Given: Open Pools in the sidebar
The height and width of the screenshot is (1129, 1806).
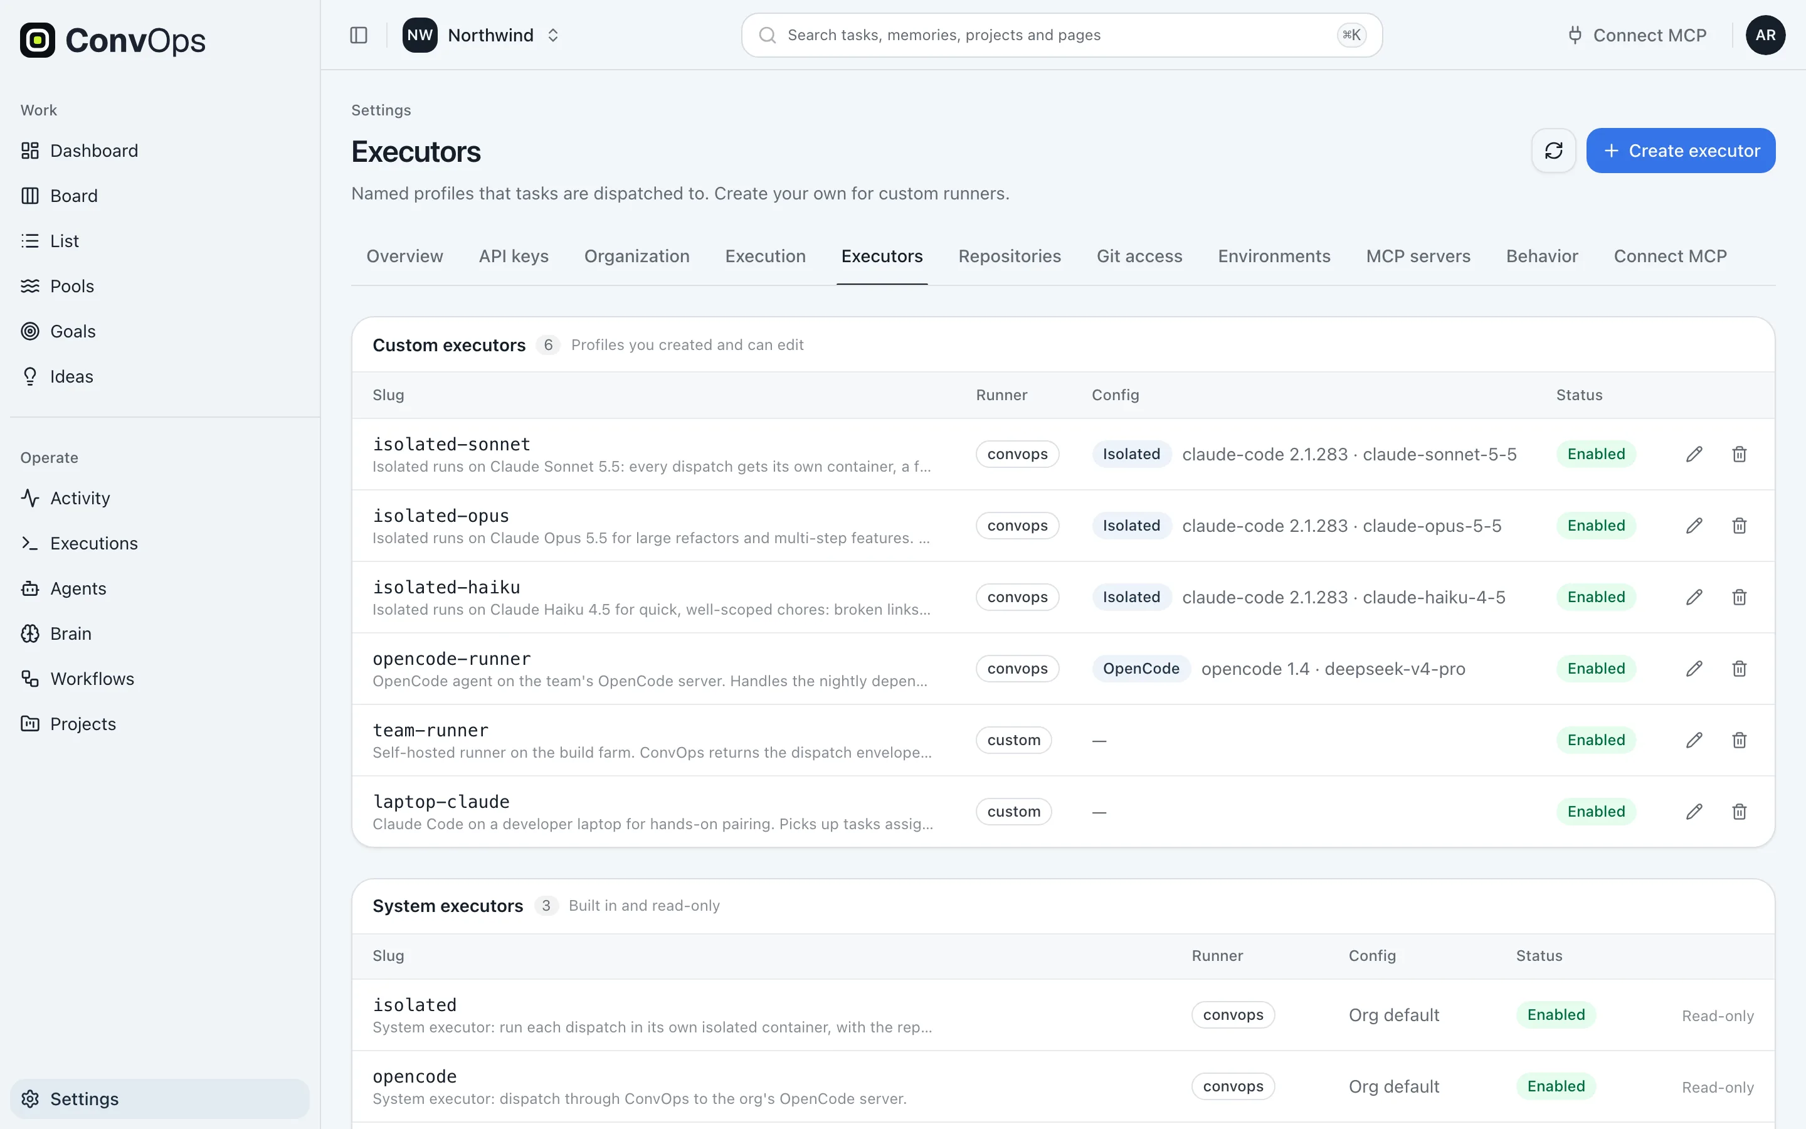Looking at the screenshot, I should click(x=160, y=286).
